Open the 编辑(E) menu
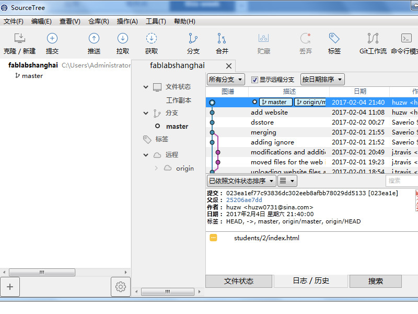 (x=41, y=21)
